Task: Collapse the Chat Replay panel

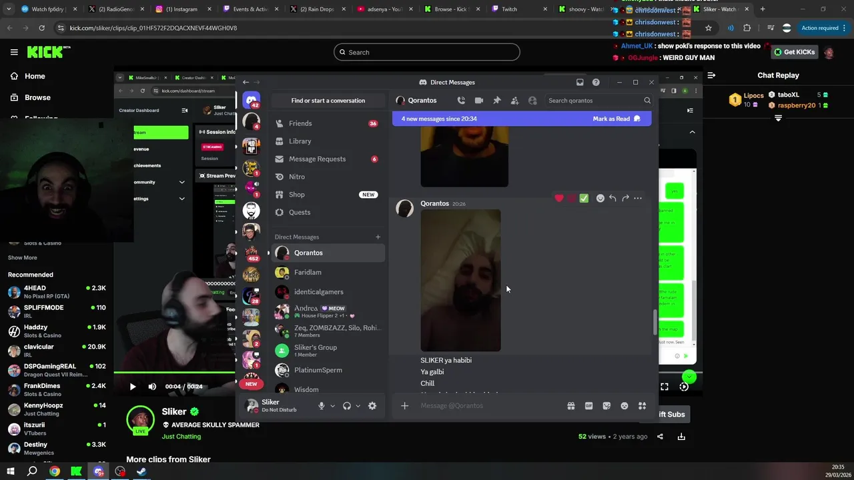Action: click(x=711, y=75)
